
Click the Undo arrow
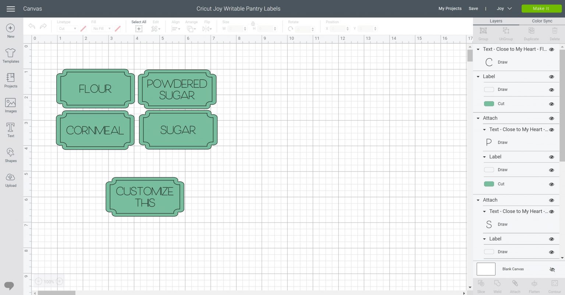click(32, 26)
